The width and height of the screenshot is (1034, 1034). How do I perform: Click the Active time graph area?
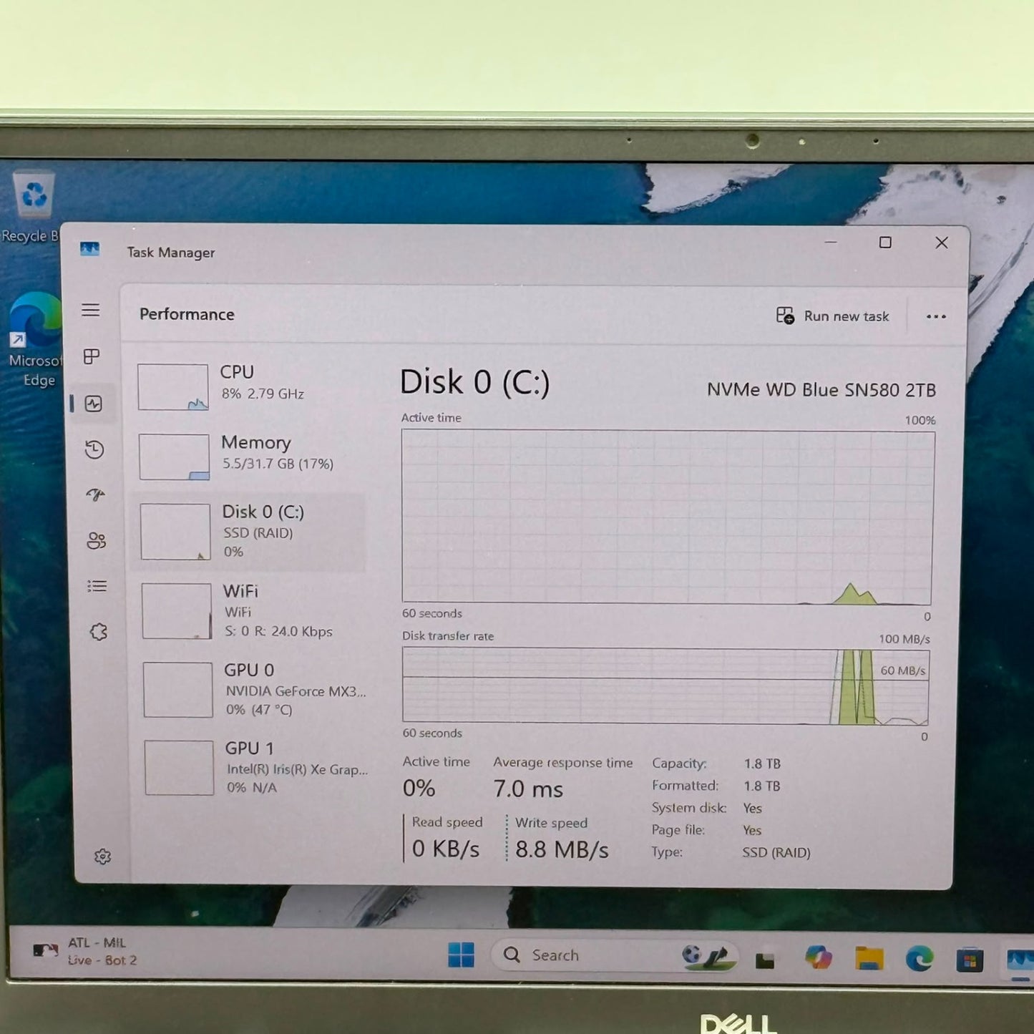[667, 517]
